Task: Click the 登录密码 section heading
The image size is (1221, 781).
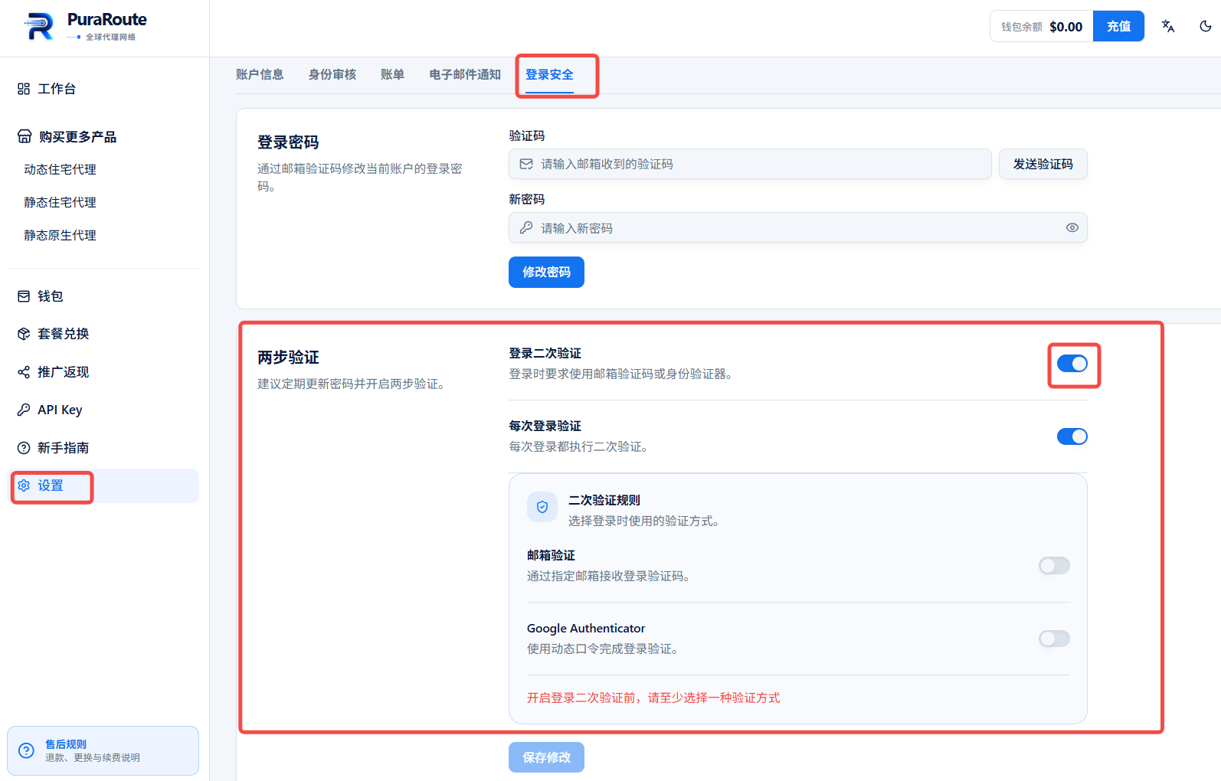Action: [288, 142]
